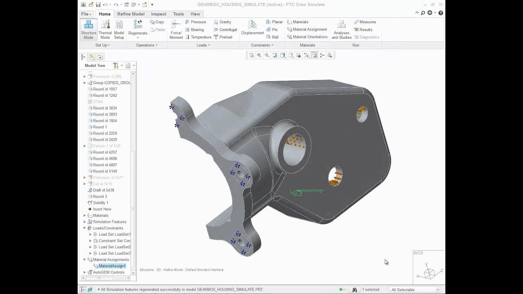Add a Centrifugal load
This screenshot has height=294, width=523.
(x=225, y=30)
